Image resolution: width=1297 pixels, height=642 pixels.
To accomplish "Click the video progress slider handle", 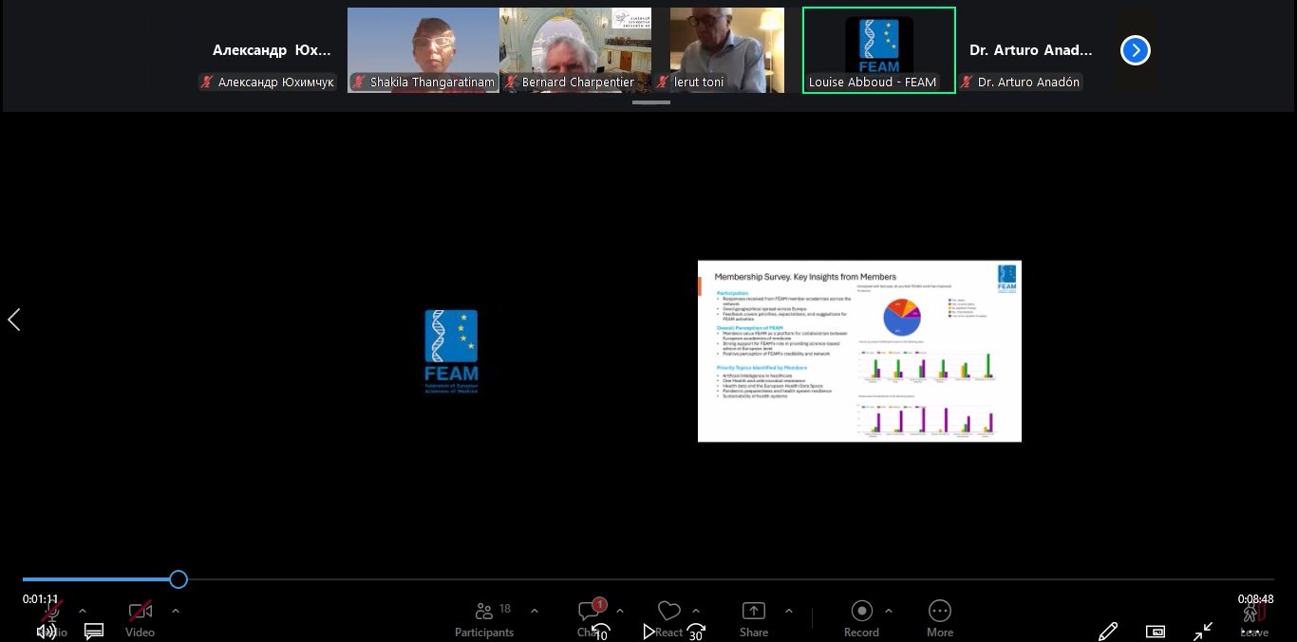I will (179, 579).
